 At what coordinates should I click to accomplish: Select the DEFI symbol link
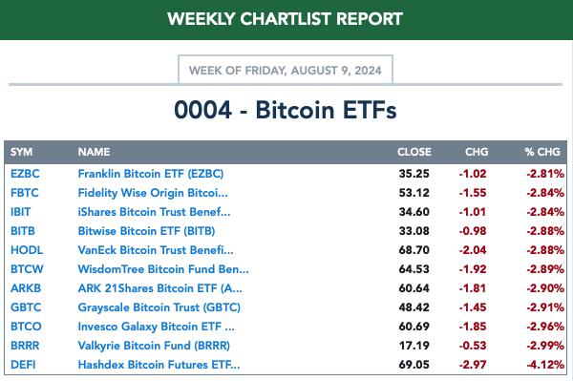23,365
